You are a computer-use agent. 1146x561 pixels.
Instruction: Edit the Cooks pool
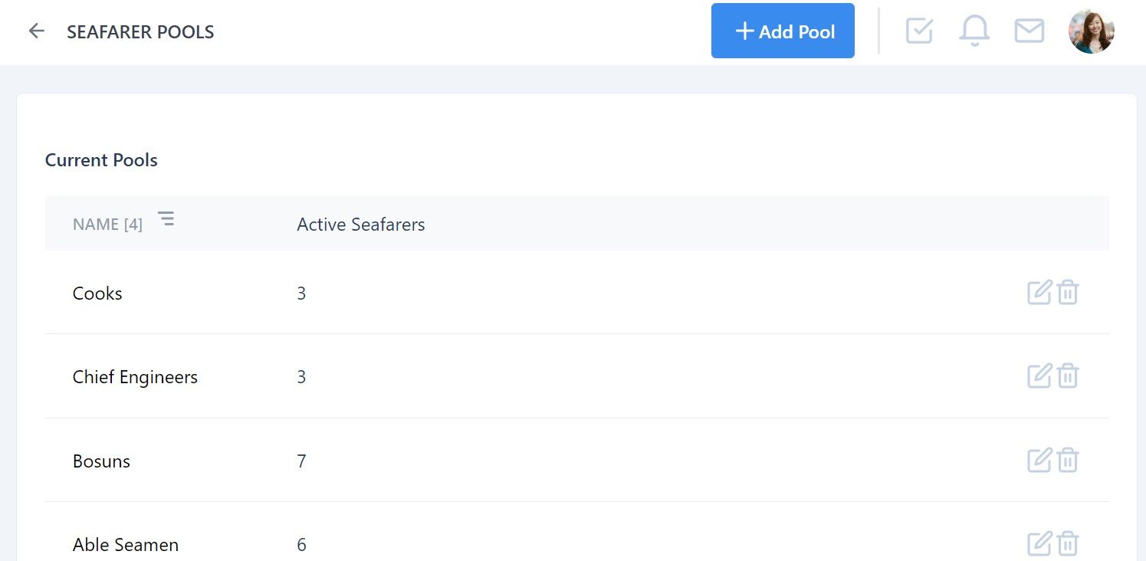click(x=1039, y=292)
